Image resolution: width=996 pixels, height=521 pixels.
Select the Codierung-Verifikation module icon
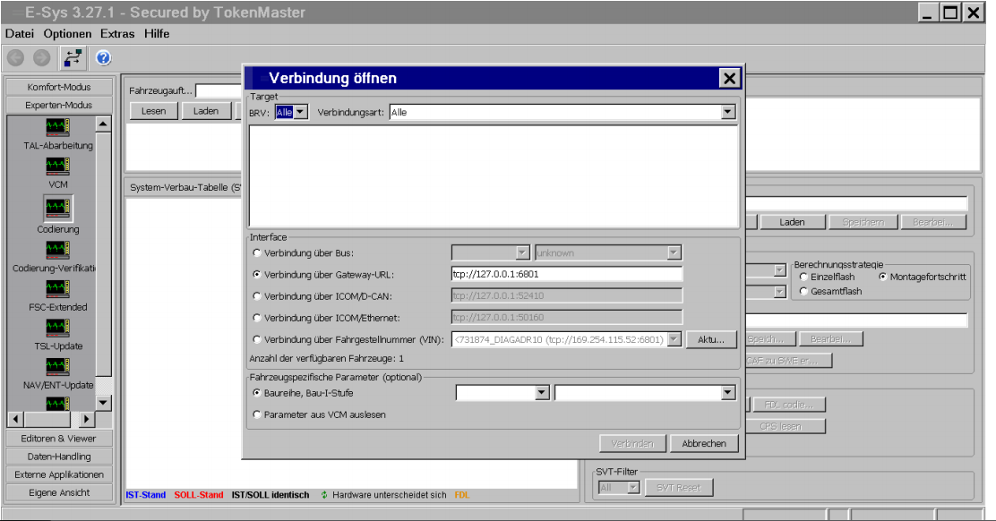point(58,250)
